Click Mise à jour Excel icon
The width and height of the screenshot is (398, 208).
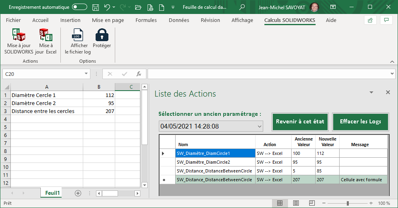(x=46, y=36)
